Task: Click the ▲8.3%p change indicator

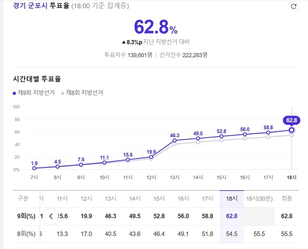Action: [x=132, y=42]
